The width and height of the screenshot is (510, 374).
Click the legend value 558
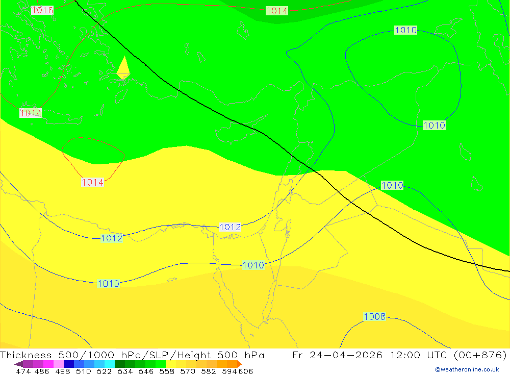coord(167,371)
